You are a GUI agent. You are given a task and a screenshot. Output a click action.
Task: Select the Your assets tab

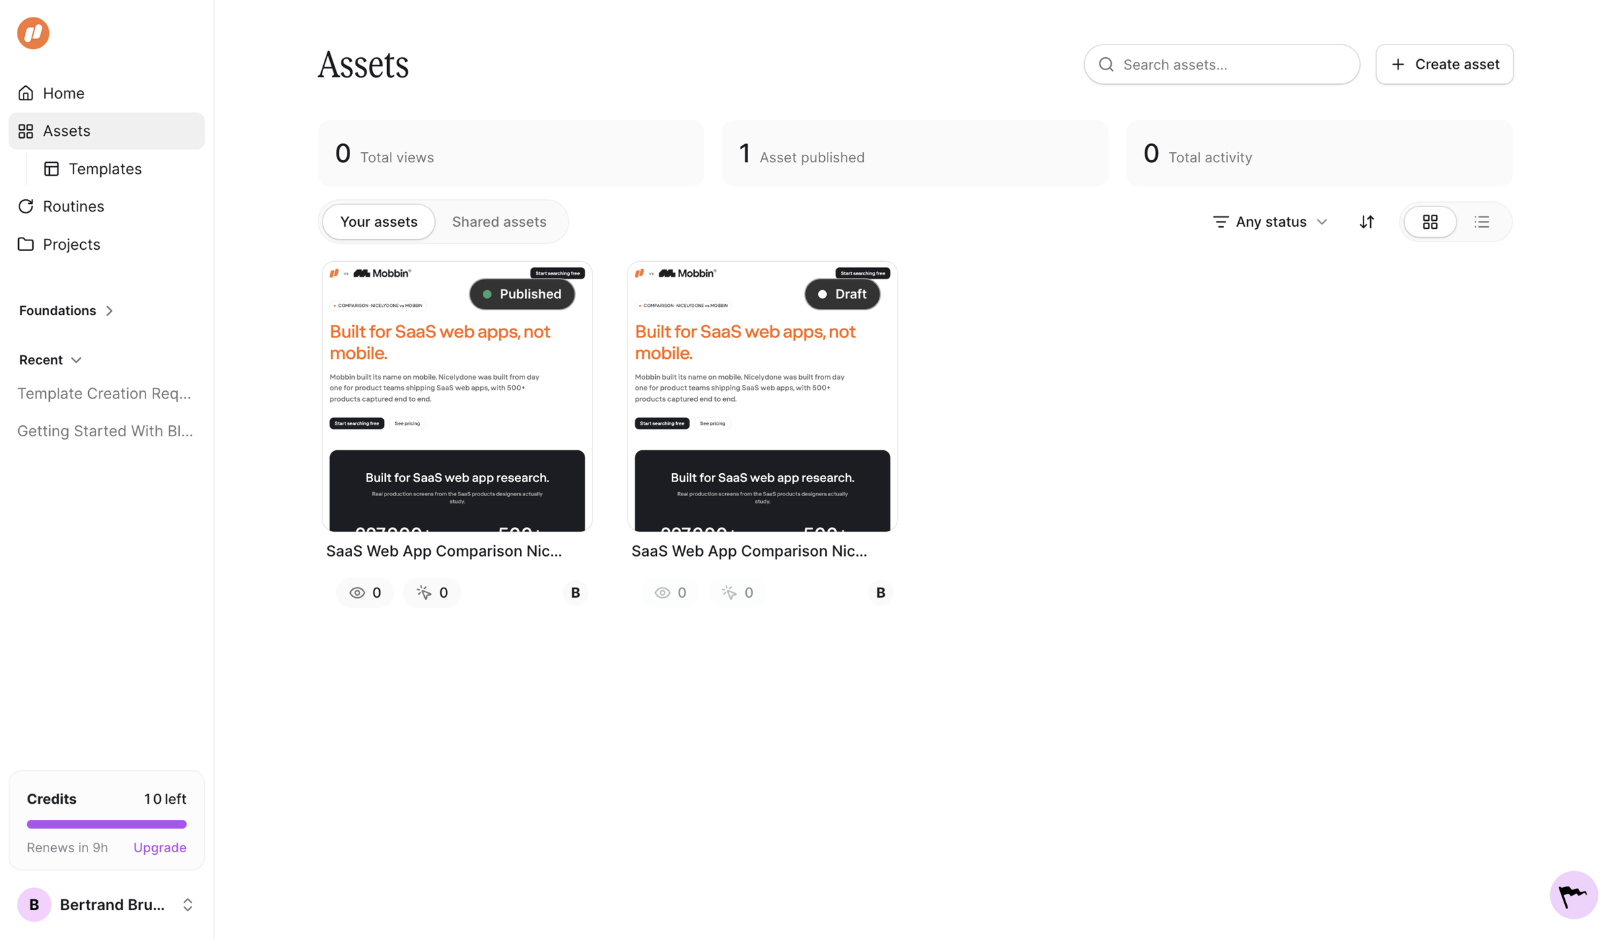point(378,221)
